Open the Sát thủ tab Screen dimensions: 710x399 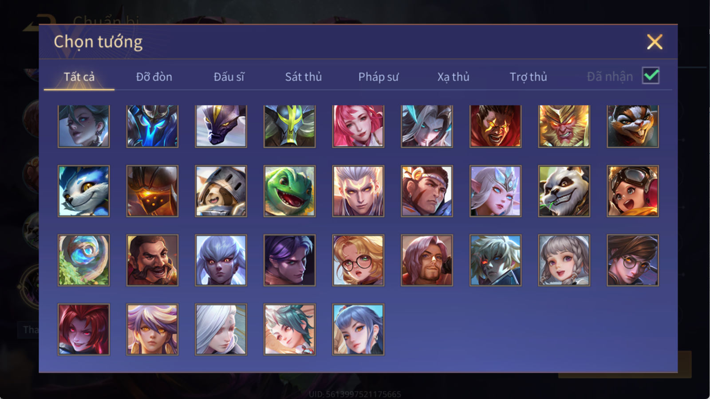coord(304,77)
